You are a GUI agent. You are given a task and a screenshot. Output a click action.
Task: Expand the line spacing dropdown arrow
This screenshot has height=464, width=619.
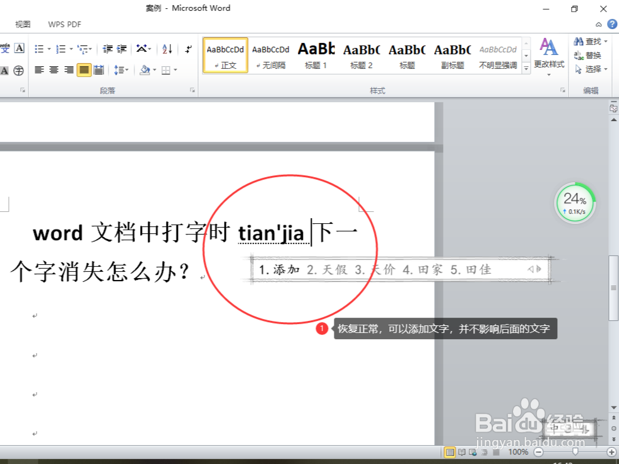[127, 70]
